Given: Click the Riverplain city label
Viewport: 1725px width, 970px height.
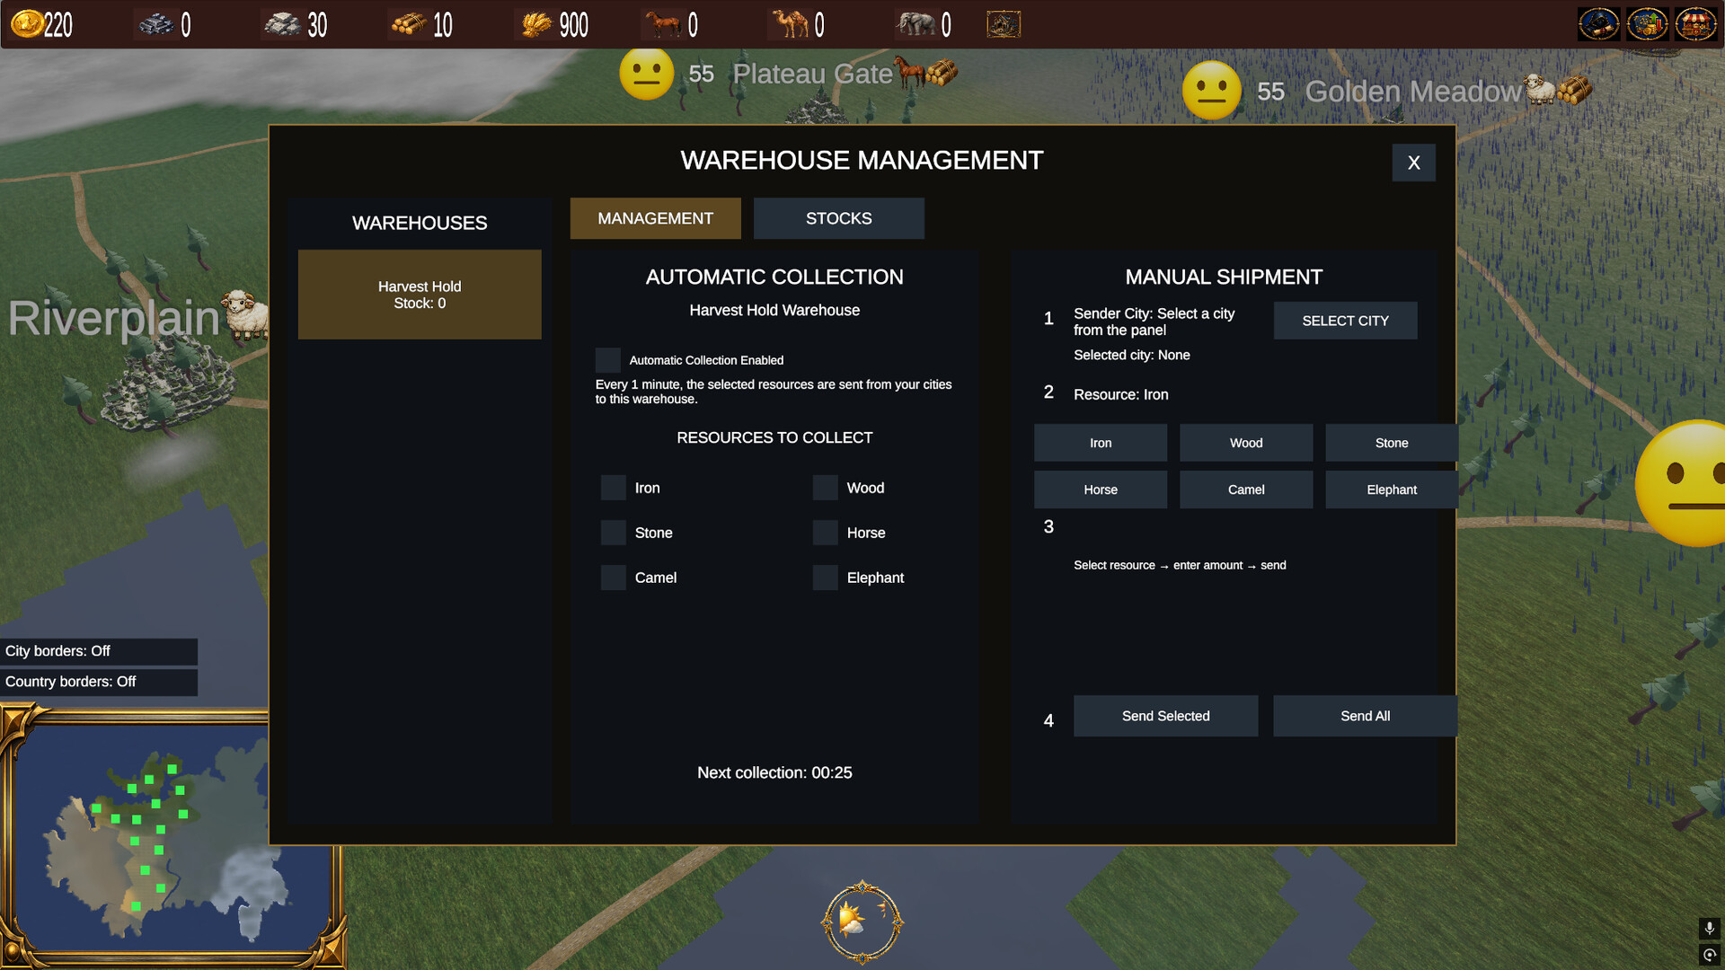Looking at the screenshot, I should tap(114, 318).
